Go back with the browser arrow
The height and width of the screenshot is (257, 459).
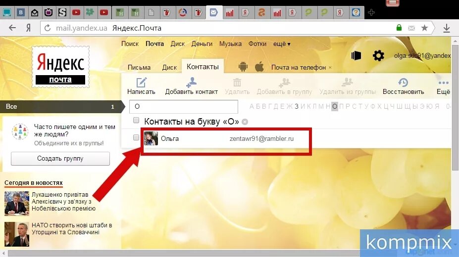pos(12,28)
